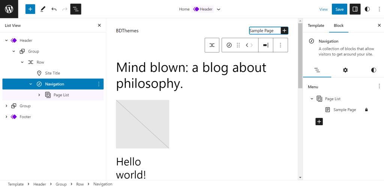
Task: Click Template in the bottom breadcrumb
Action: coord(16,184)
